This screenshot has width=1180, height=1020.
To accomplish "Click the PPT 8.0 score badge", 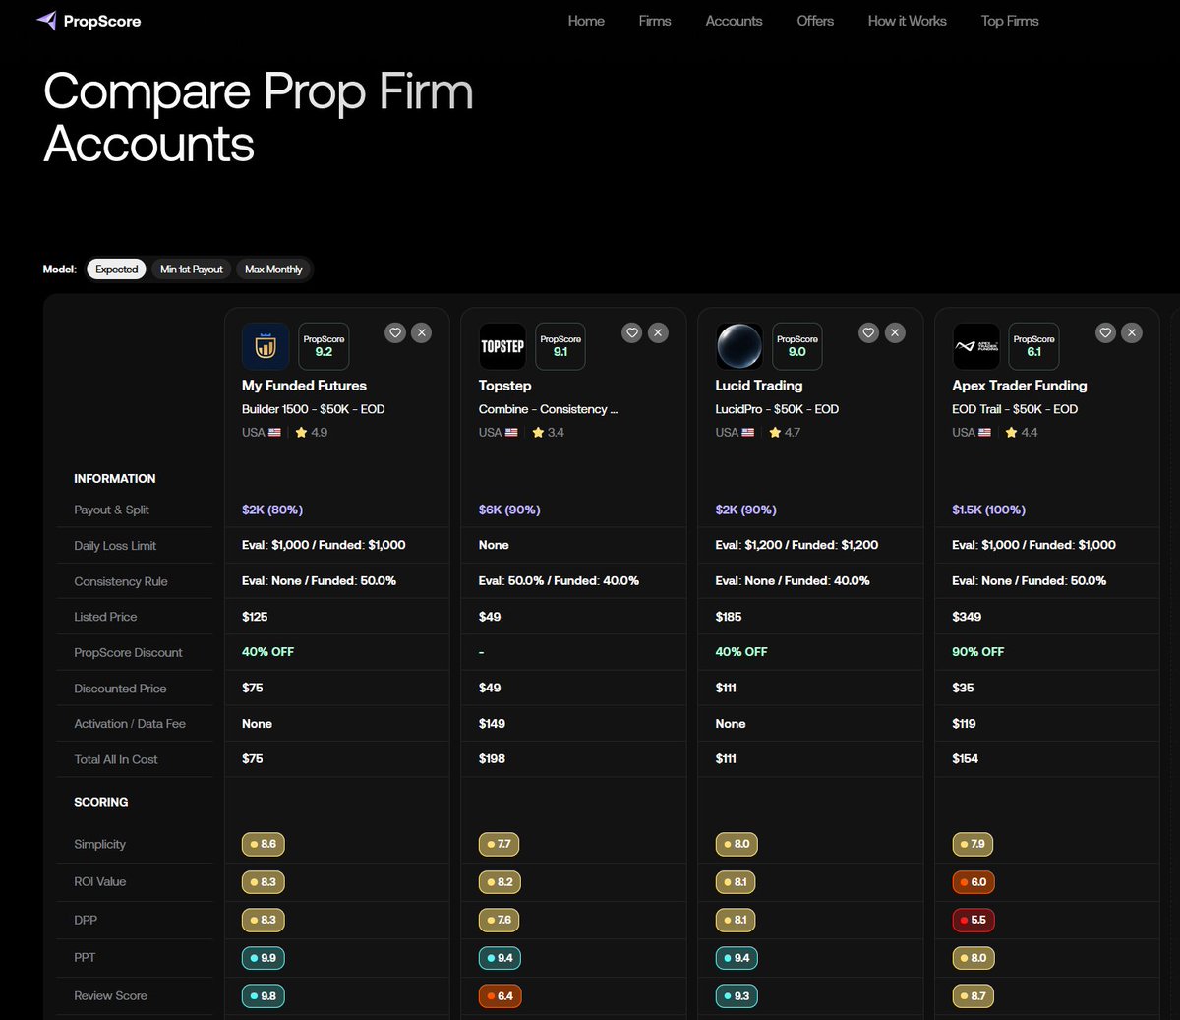I will tap(973, 958).
